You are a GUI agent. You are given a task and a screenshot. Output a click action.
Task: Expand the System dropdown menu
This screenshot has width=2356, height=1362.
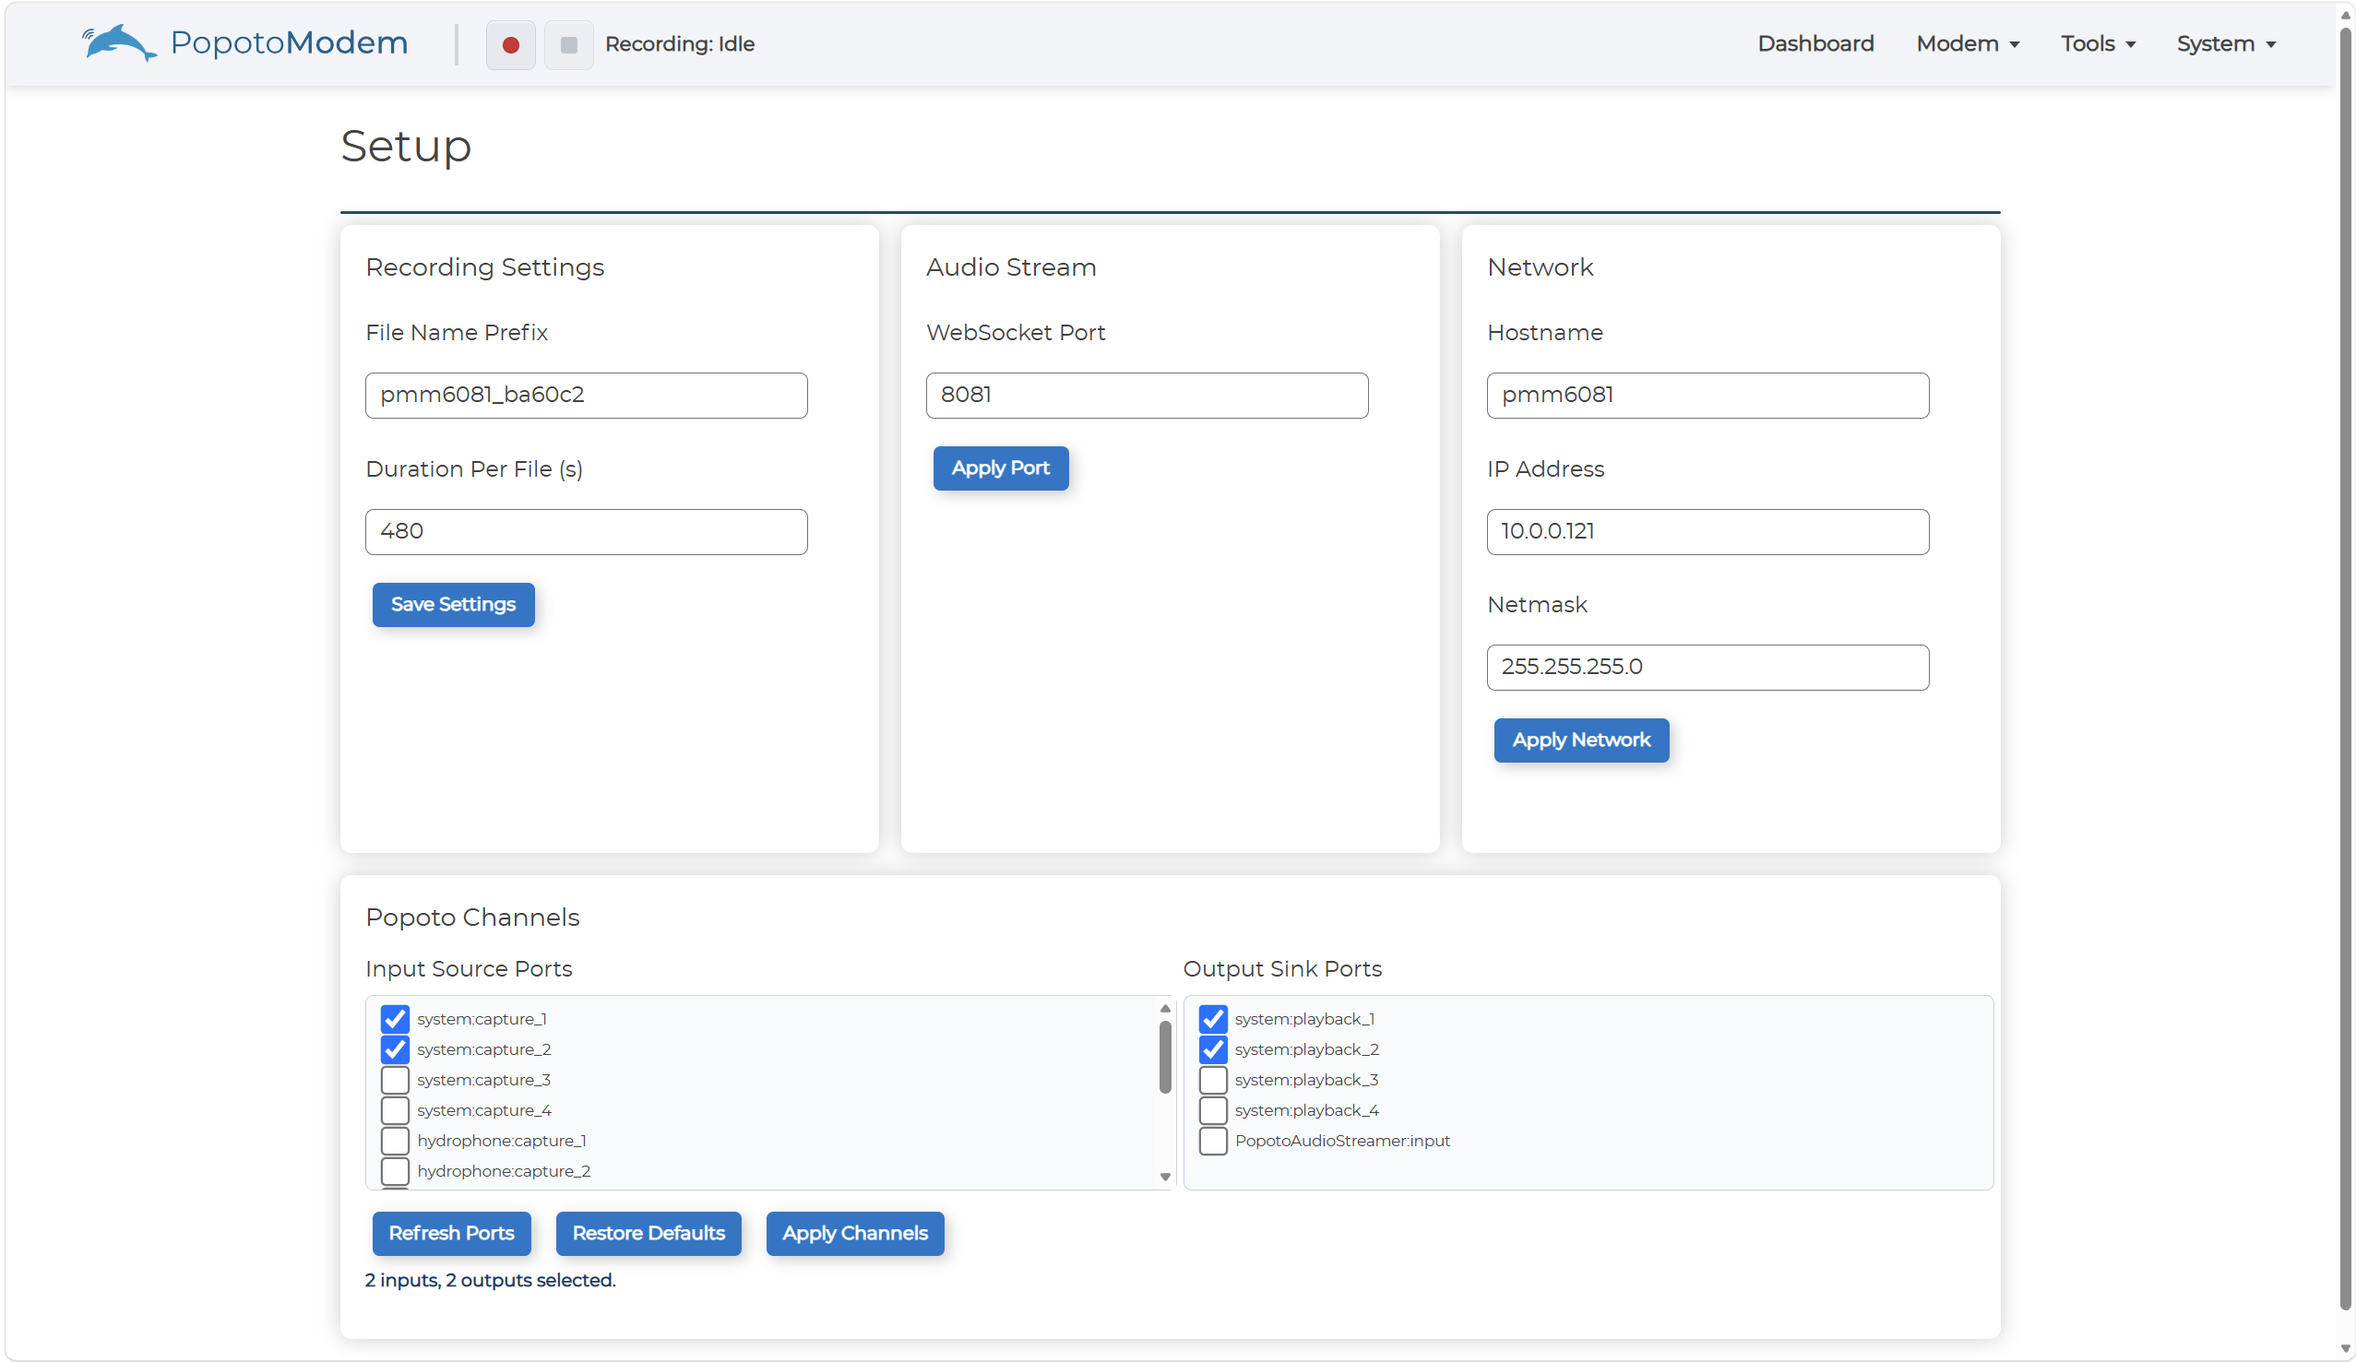pos(2225,44)
